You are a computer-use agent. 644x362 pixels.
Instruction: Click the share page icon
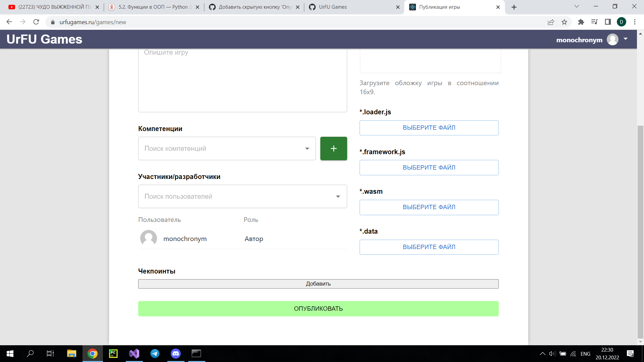[x=551, y=22]
